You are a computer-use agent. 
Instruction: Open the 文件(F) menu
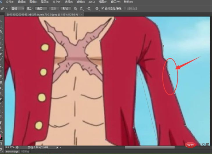pyautogui.click(x=10, y=2)
